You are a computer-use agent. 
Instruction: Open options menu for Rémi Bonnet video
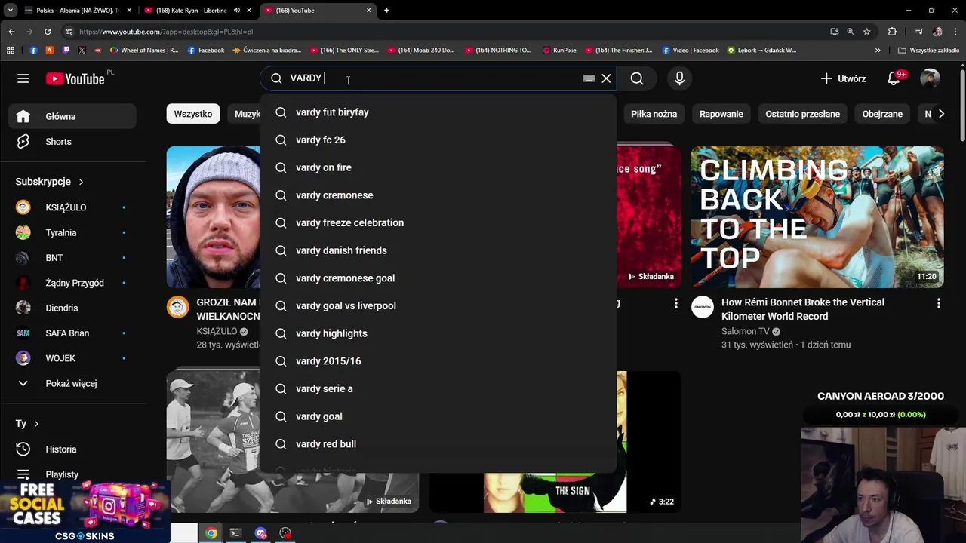[938, 303]
